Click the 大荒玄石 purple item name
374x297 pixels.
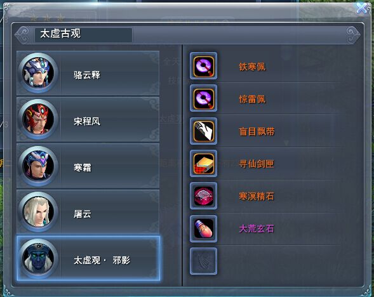tap(257, 228)
